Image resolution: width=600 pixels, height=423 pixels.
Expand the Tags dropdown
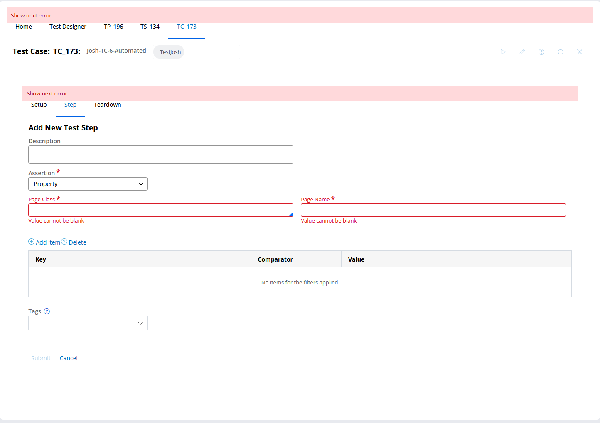88,323
